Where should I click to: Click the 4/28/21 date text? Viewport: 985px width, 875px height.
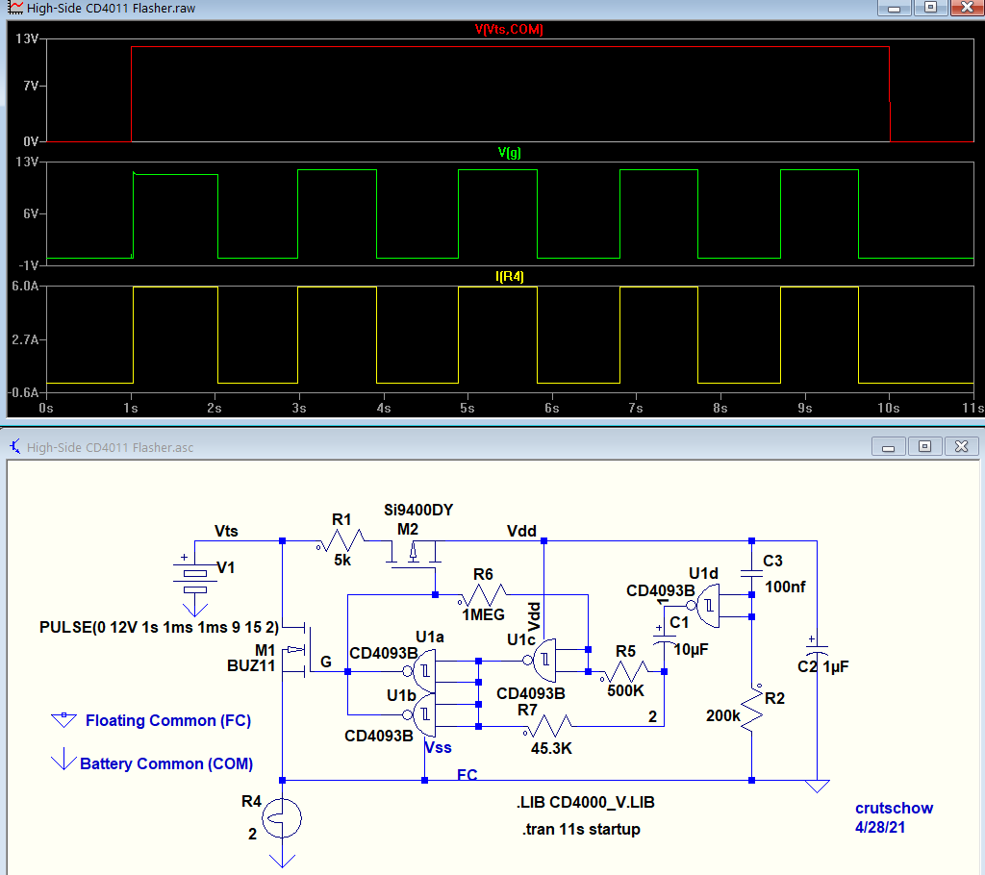(x=879, y=827)
